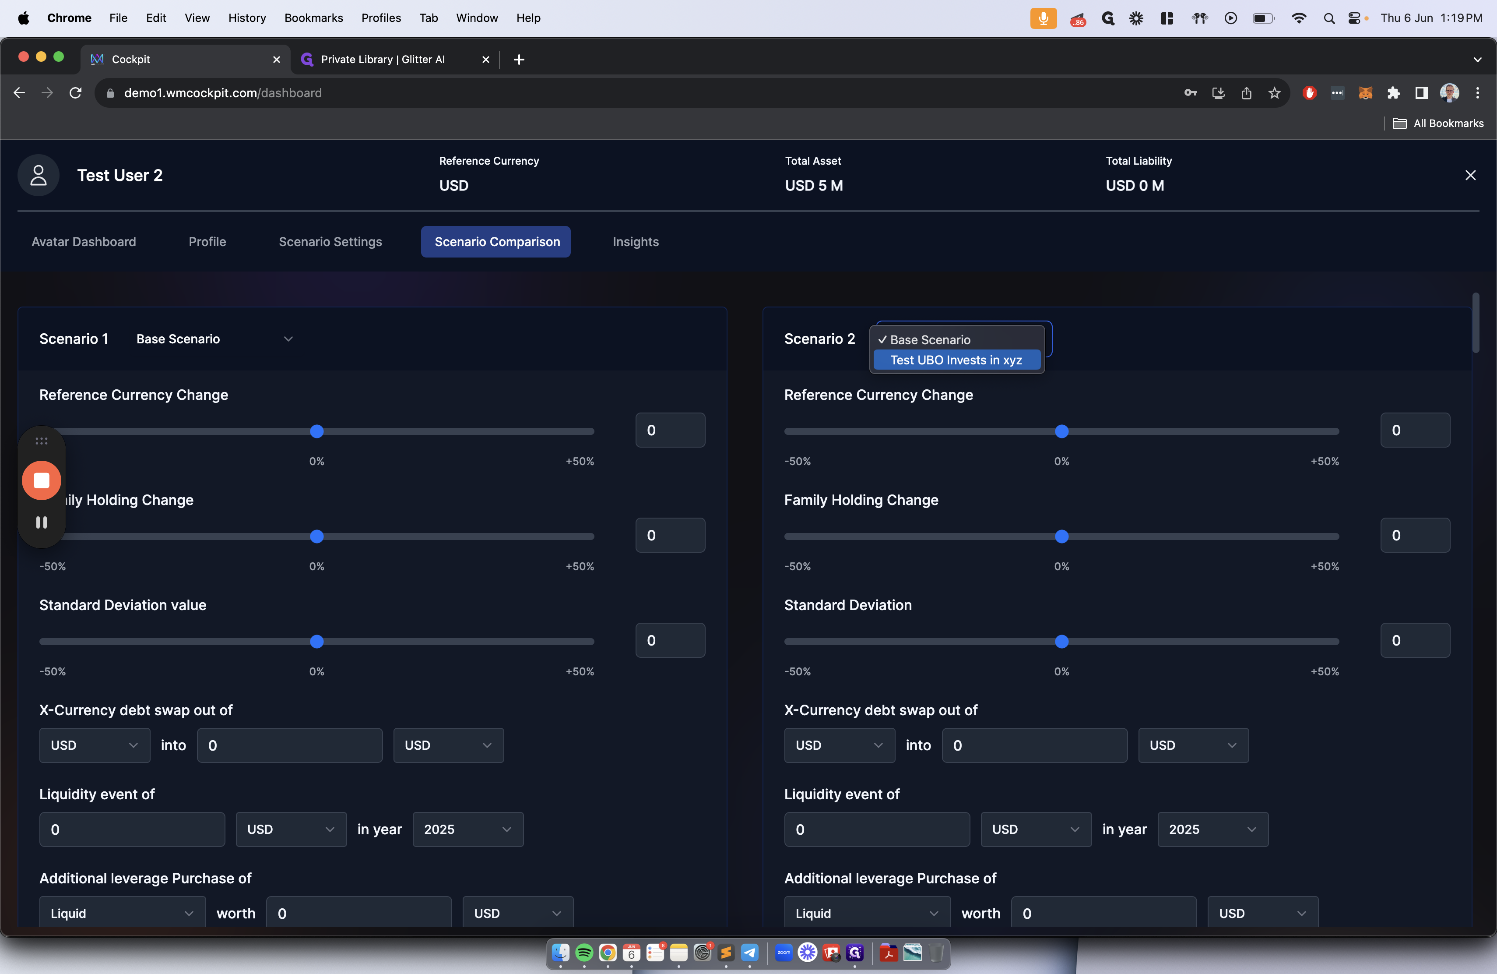Click Scenario 2 Standard Deviation slider handle

click(1062, 641)
